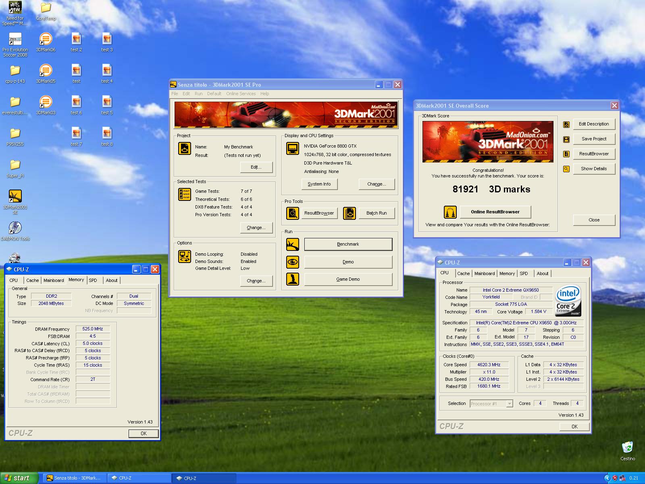The width and height of the screenshot is (645, 484).
Task: Click Close in Overall Score window
Action: tap(594, 220)
